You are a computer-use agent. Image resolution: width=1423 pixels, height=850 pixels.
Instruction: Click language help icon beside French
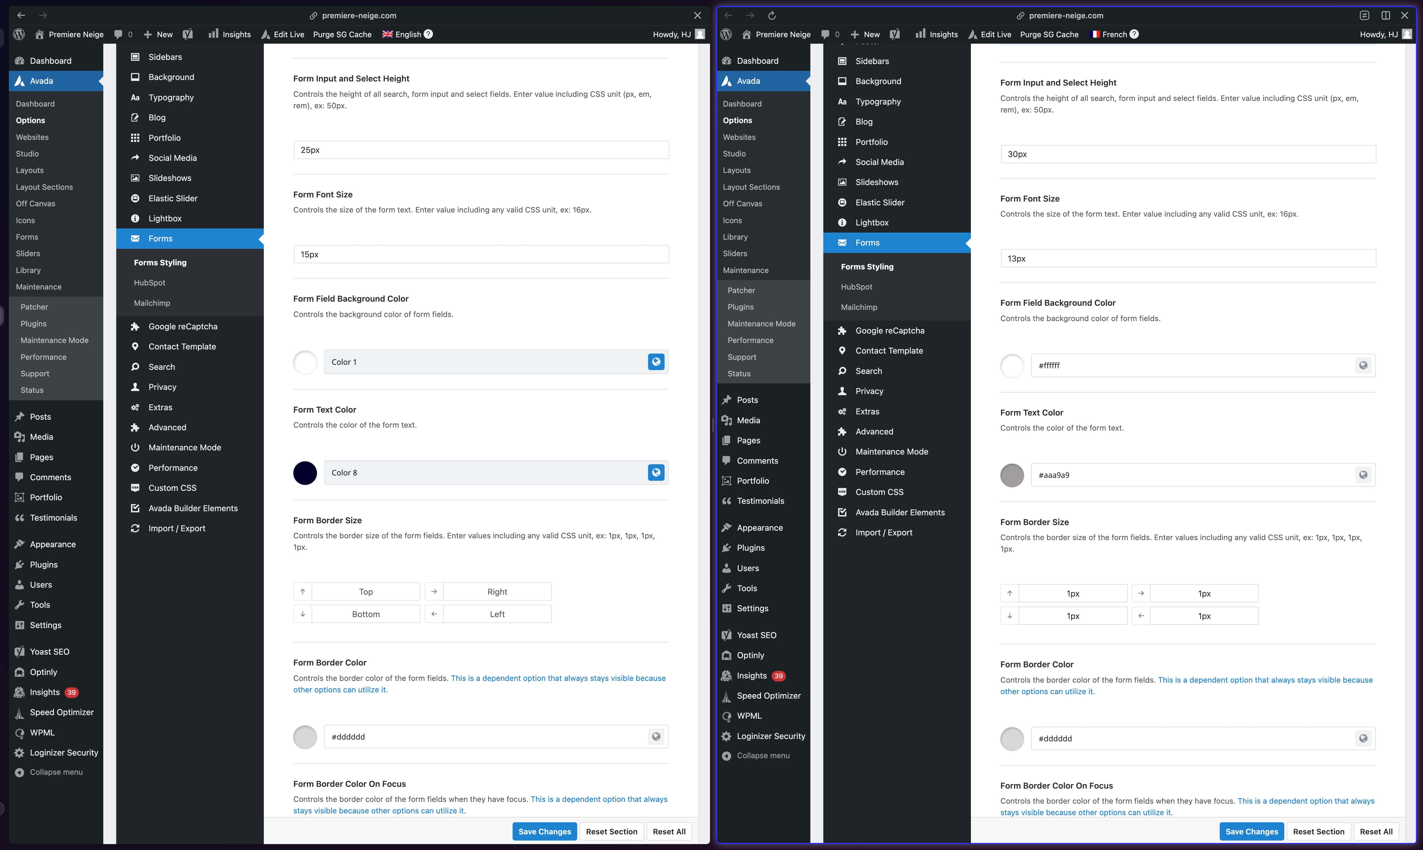(x=1134, y=34)
